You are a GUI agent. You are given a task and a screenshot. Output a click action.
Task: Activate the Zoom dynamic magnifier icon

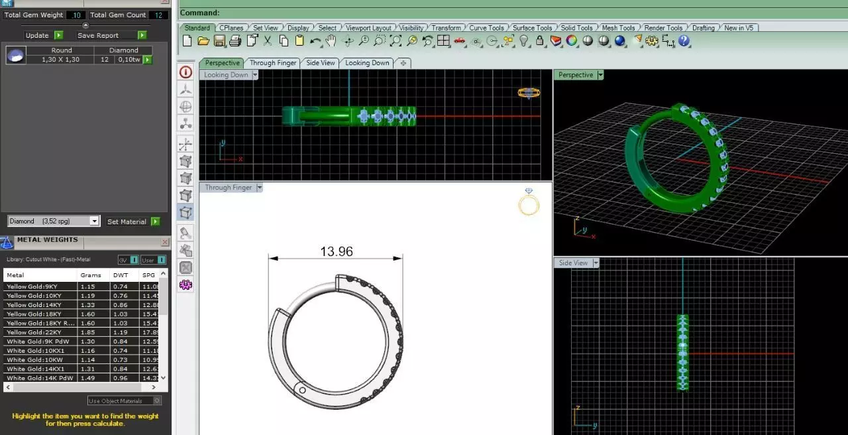pyautogui.click(x=364, y=41)
